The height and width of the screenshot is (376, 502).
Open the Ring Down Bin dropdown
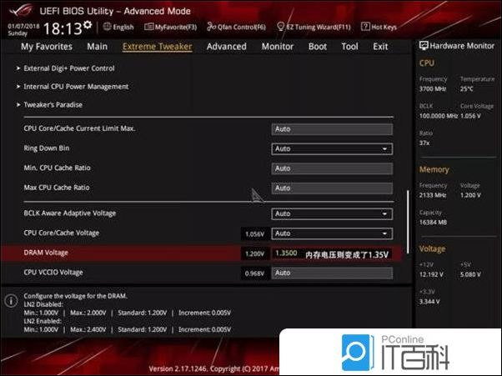pyautogui.click(x=332, y=148)
